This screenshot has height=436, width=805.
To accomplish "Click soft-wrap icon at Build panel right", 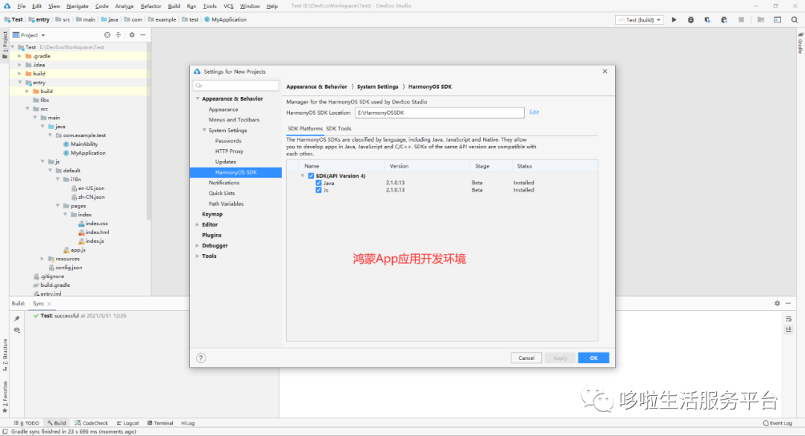I will click(789, 319).
